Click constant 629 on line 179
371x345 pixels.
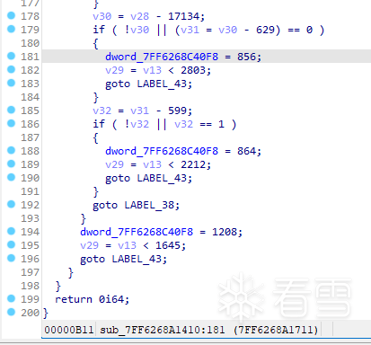click(x=265, y=30)
